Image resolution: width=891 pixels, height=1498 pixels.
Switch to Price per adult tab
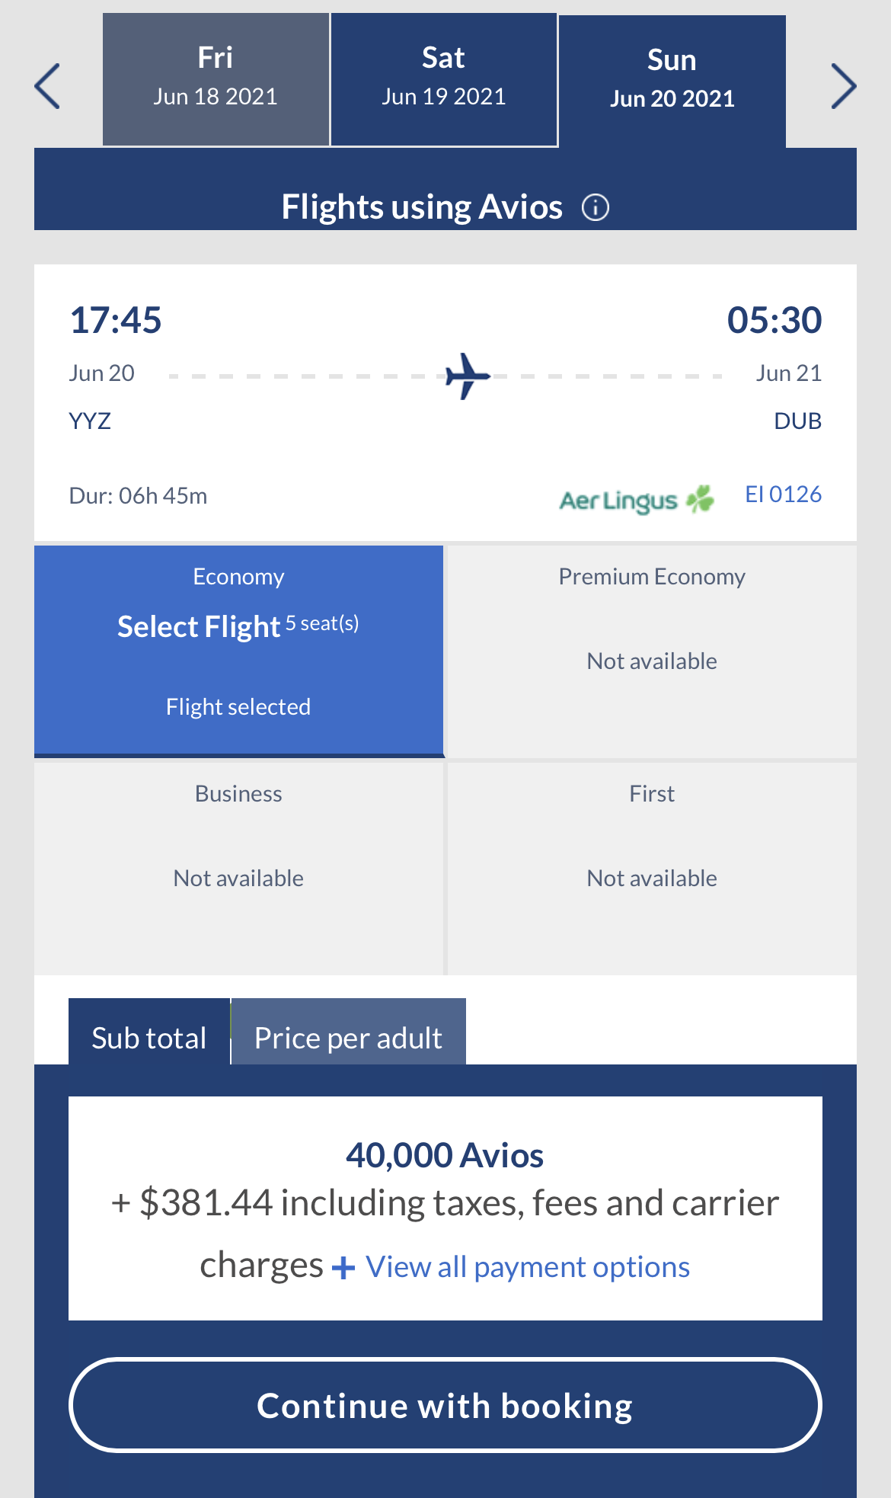[348, 1038]
